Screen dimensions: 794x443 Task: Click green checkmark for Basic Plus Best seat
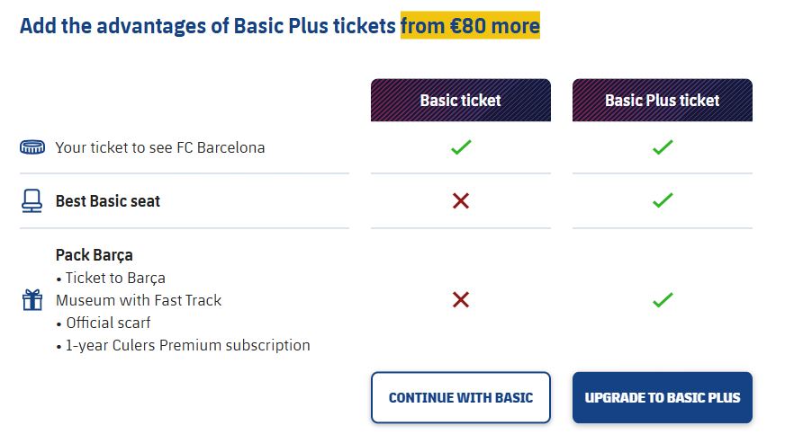click(663, 201)
